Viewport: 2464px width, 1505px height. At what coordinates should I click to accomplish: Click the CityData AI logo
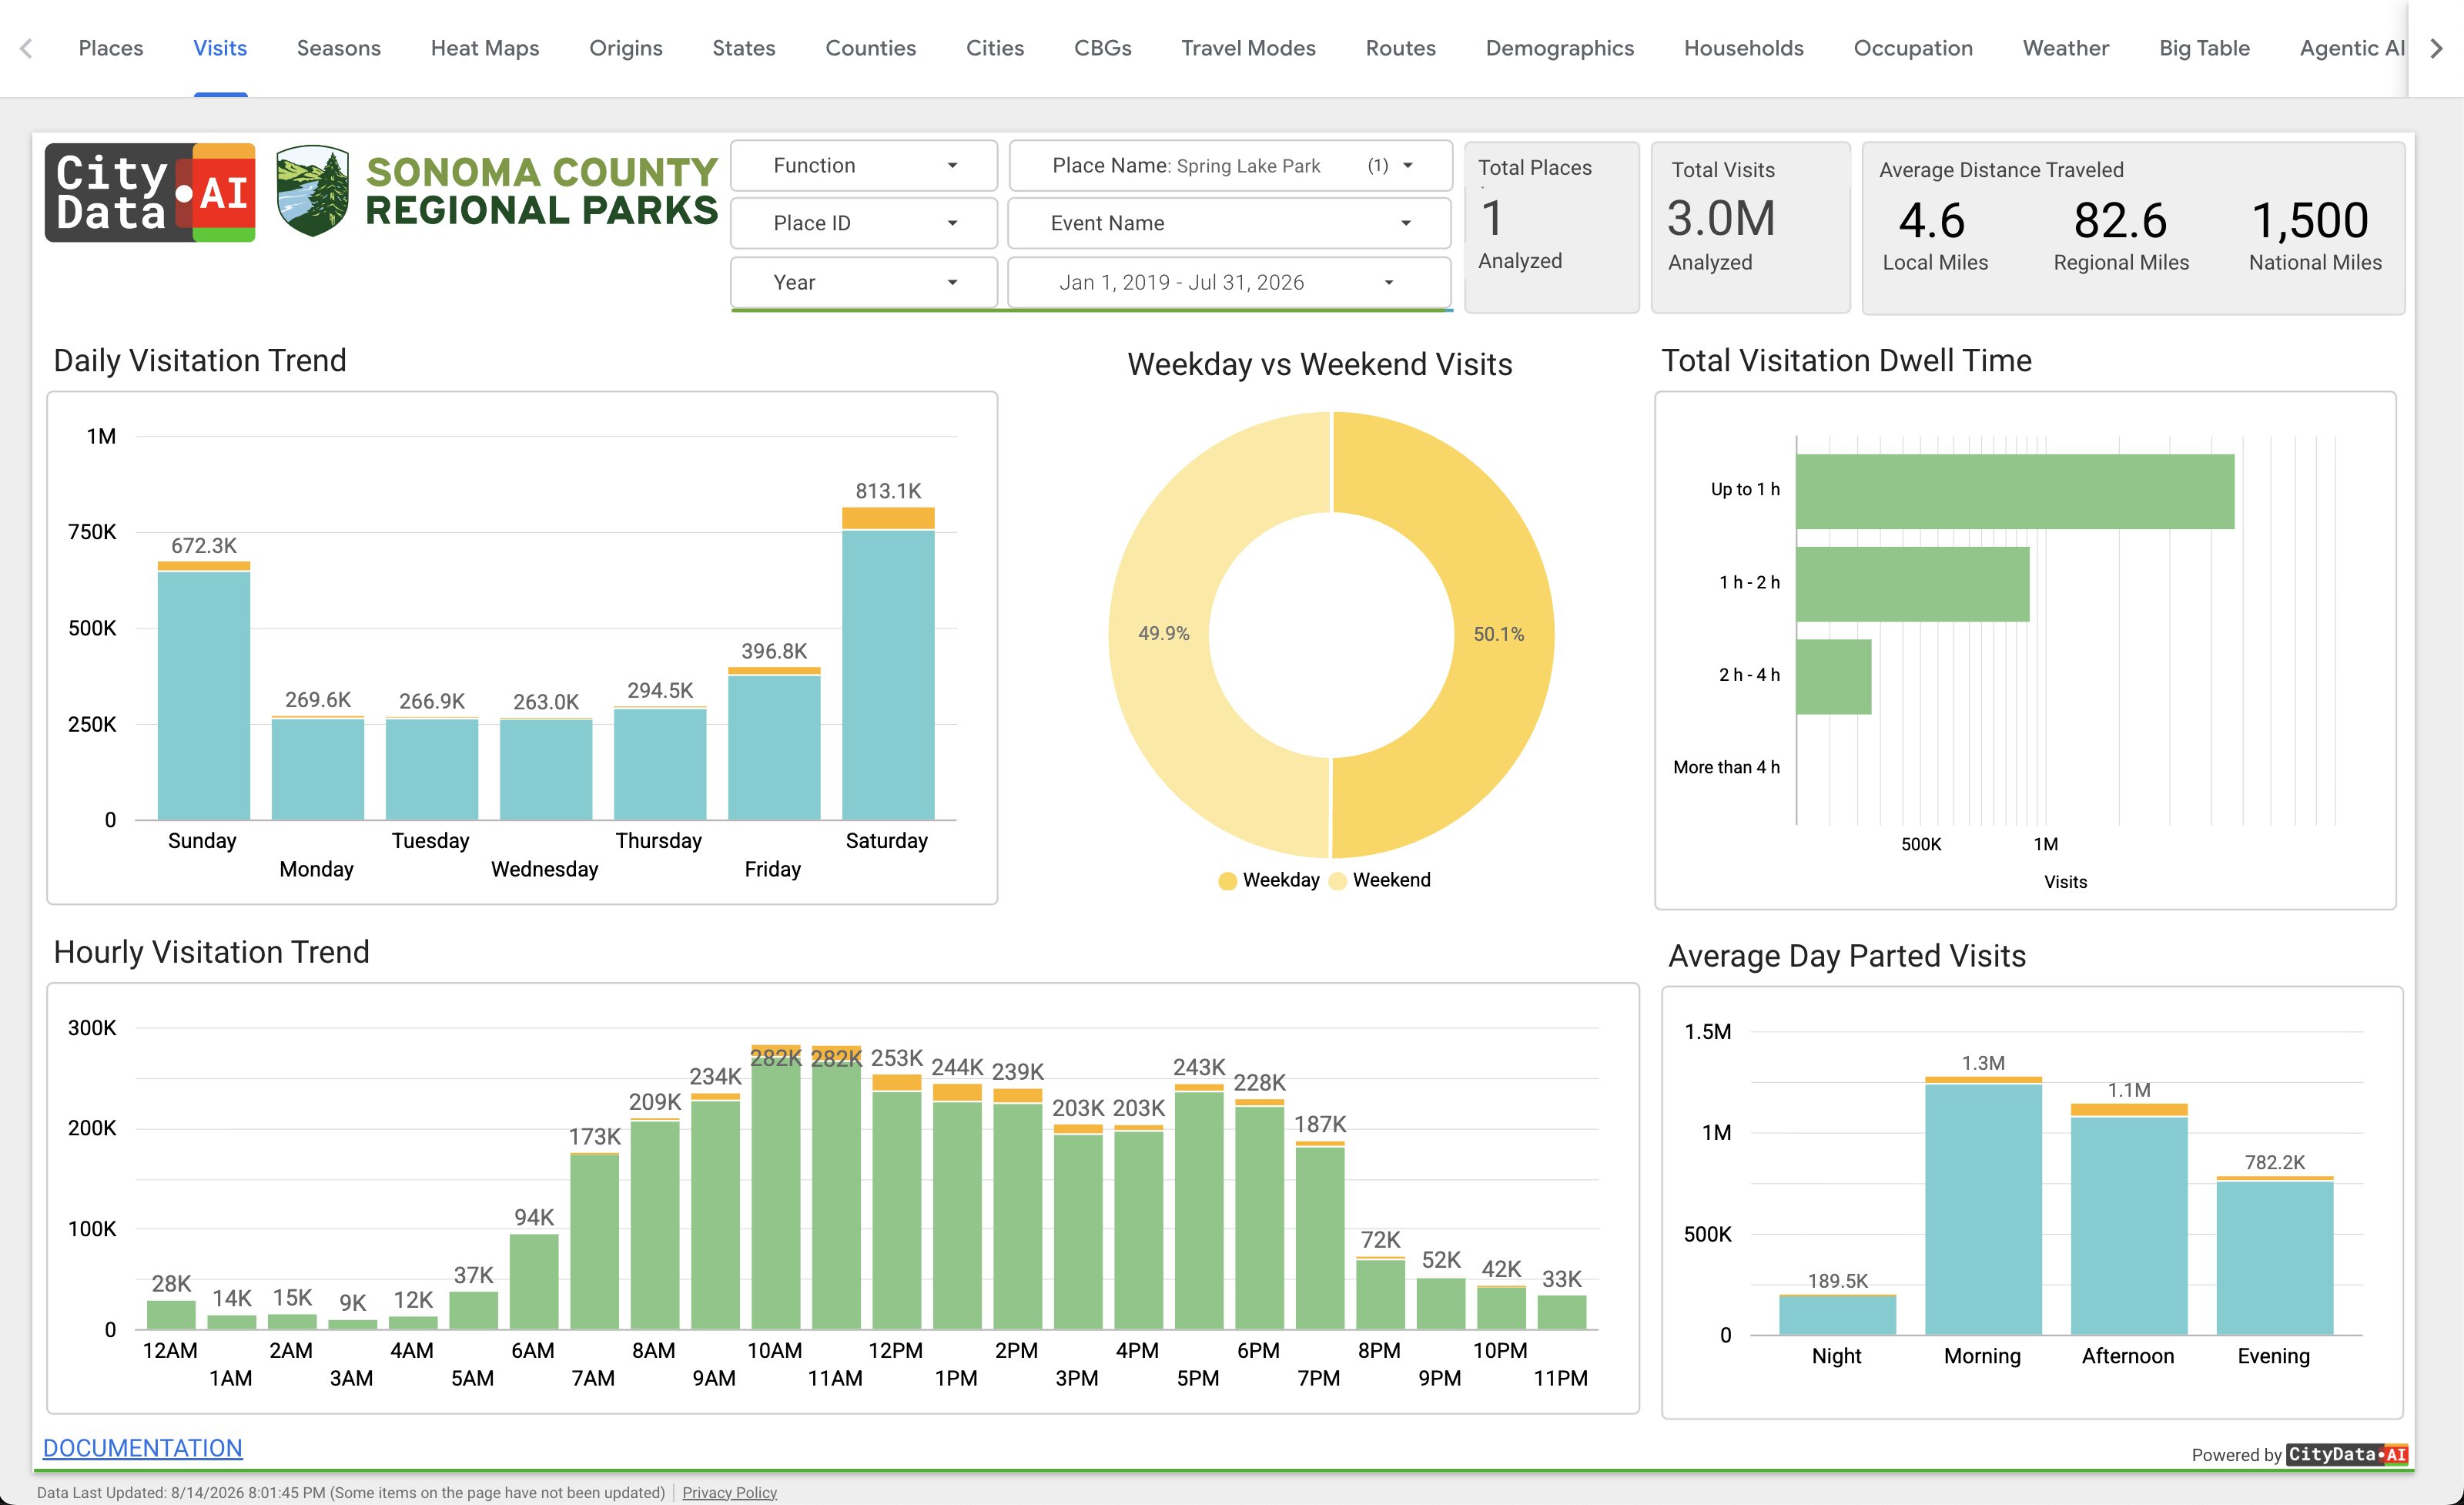(x=150, y=192)
